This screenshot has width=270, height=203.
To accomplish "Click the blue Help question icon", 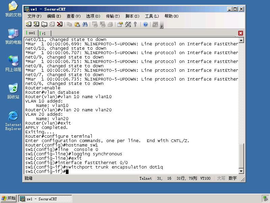I will (145, 24).
